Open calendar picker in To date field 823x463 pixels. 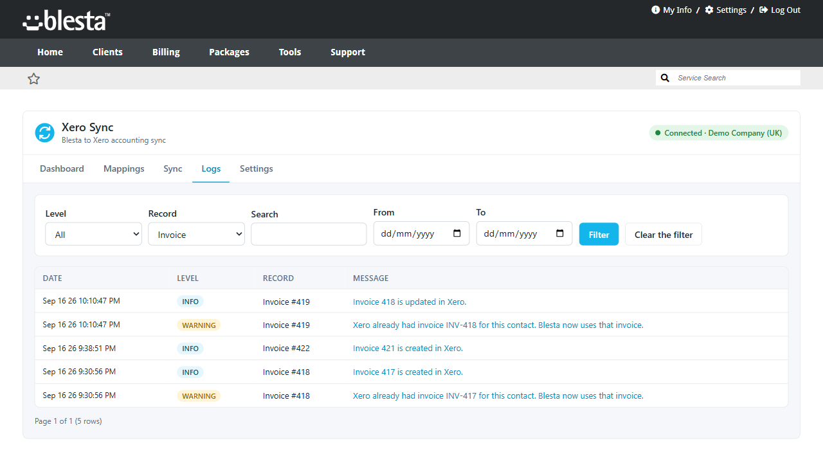click(560, 233)
